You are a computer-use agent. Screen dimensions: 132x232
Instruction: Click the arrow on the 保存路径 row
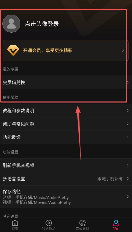point(128,197)
